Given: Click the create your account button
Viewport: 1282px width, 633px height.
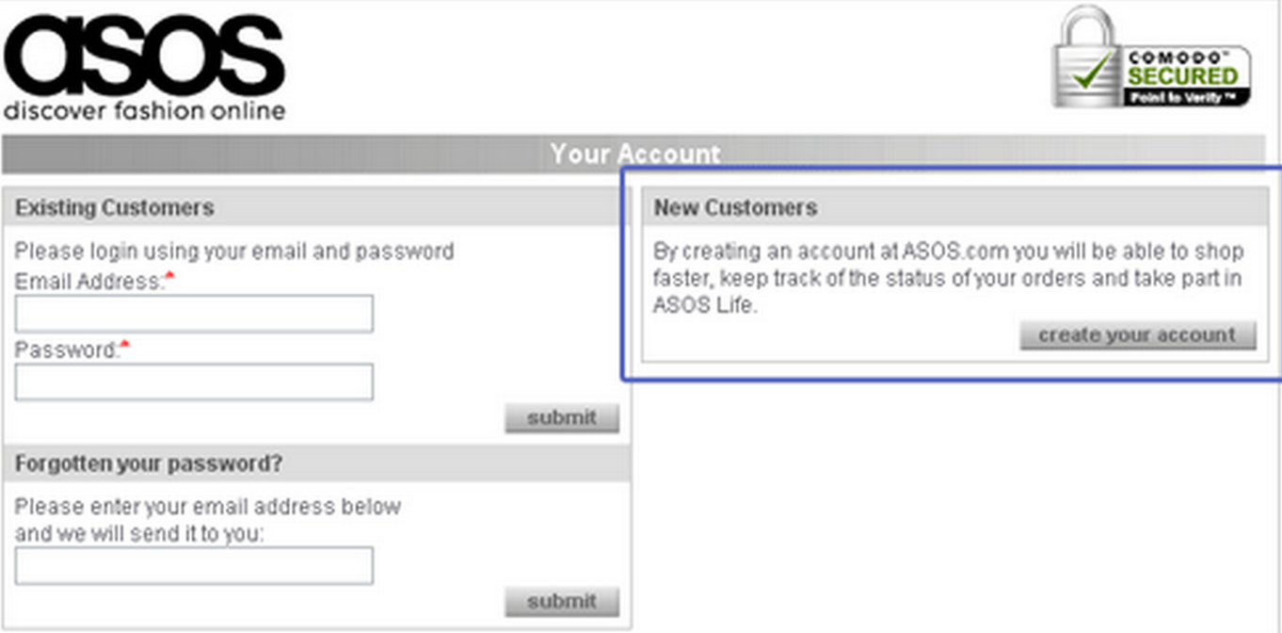Looking at the screenshot, I should coord(1137,335).
